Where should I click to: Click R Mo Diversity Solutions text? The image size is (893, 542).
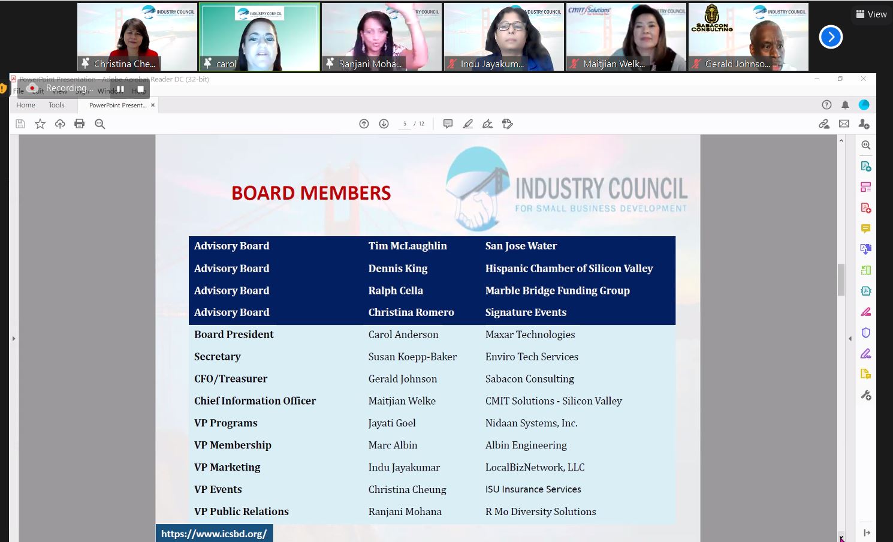pos(541,511)
